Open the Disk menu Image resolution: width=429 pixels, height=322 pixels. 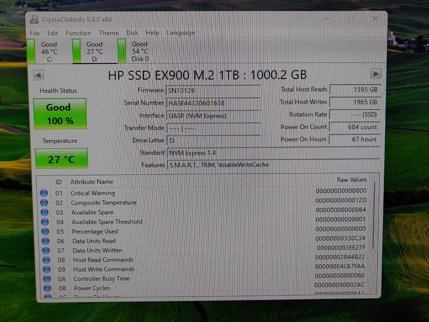pos(132,33)
